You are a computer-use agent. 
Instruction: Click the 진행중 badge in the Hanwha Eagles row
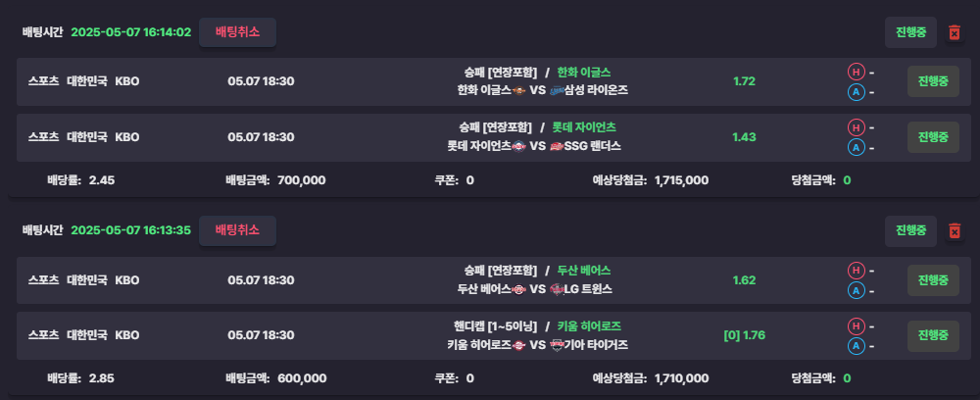coord(933,82)
